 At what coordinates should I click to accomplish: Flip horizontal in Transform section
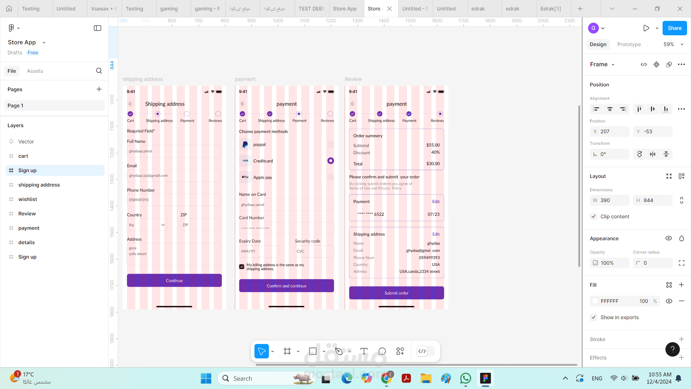click(652, 154)
